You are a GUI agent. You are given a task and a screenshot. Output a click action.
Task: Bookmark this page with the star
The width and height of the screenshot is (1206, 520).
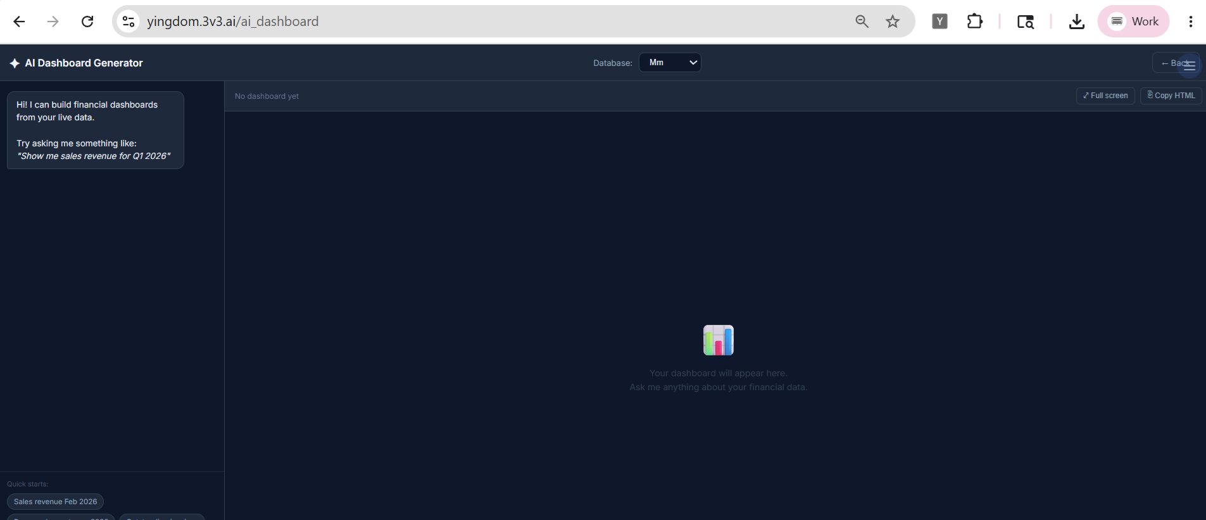(x=893, y=22)
